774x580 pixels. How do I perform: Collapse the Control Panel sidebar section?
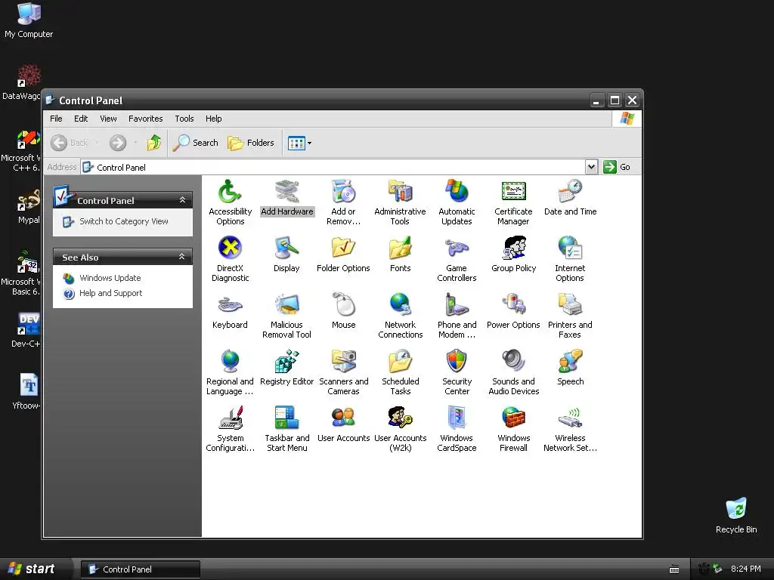[x=182, y=199]
